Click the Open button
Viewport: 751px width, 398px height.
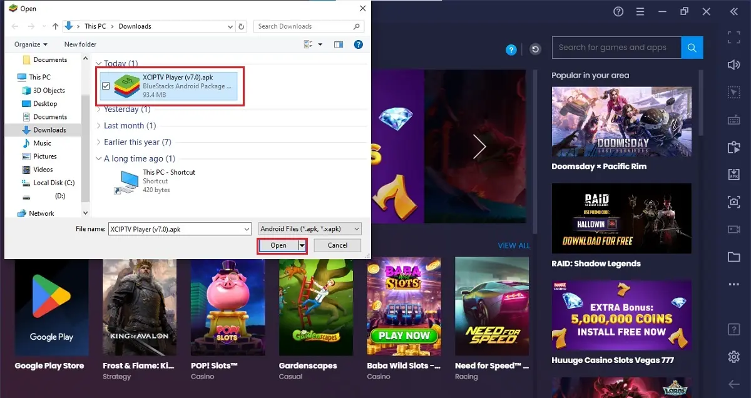tap(278, 245)
